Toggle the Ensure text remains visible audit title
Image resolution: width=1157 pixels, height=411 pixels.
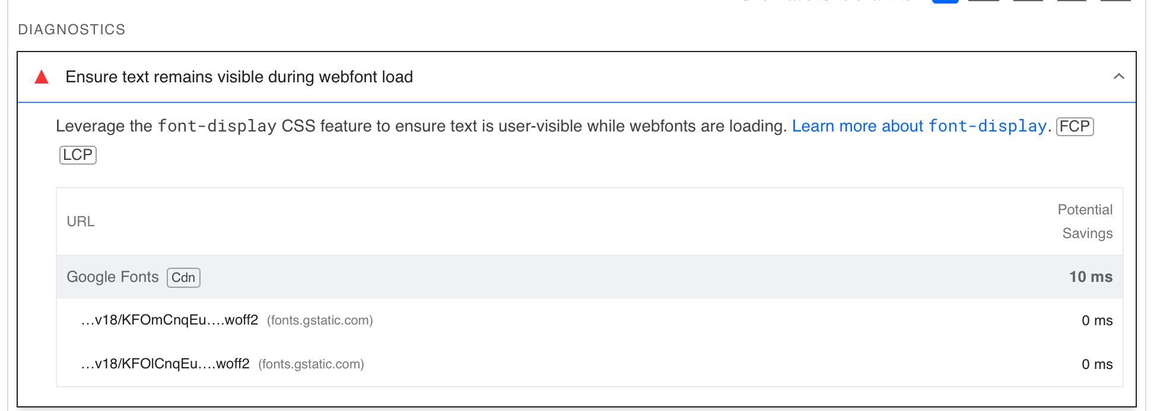tap(239, 77)
